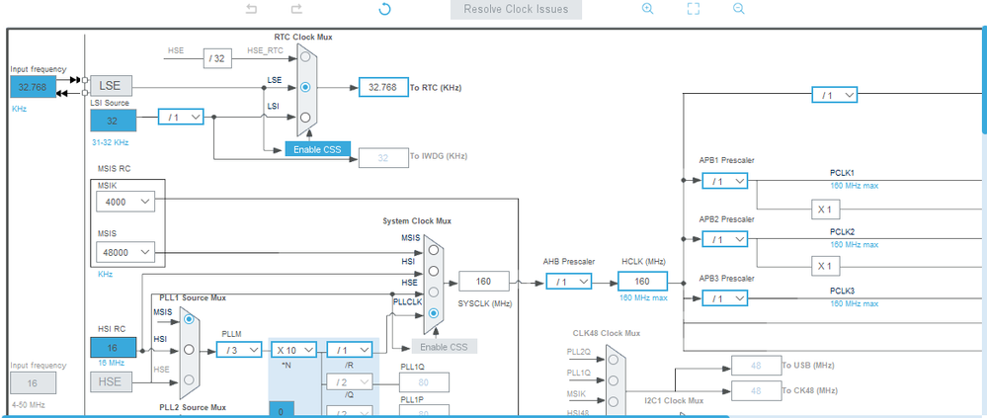Click the To CK48 48 MHz field
This screenshot has height=418, width=987.
tap(756, 390)
